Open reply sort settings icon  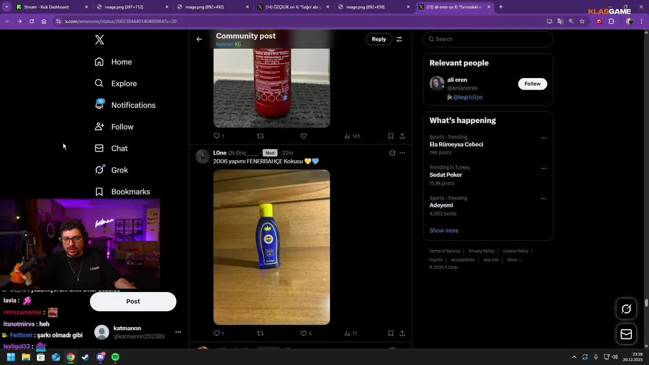[400, 39]
